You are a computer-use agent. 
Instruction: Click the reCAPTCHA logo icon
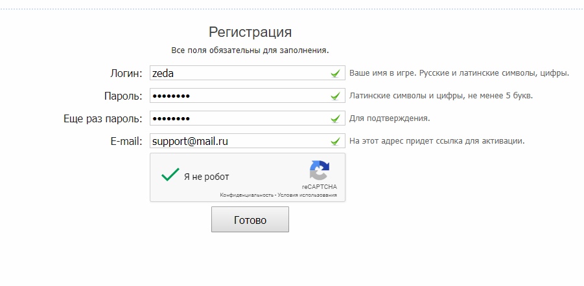319,171
